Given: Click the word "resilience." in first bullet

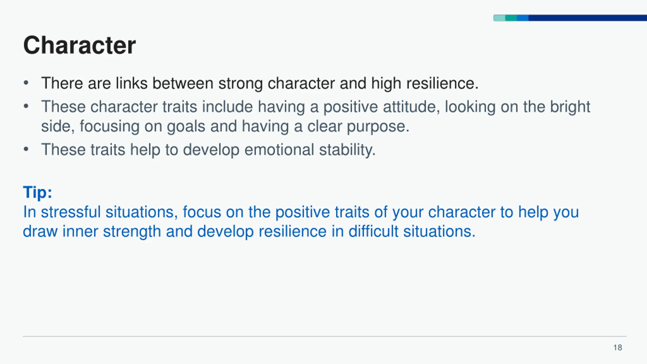Looking at the screenshot, I should [x=442, y=83].
